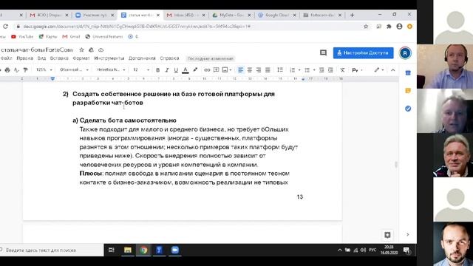Open the Chrome extensions puzzle icon

[x=389, y=27]
